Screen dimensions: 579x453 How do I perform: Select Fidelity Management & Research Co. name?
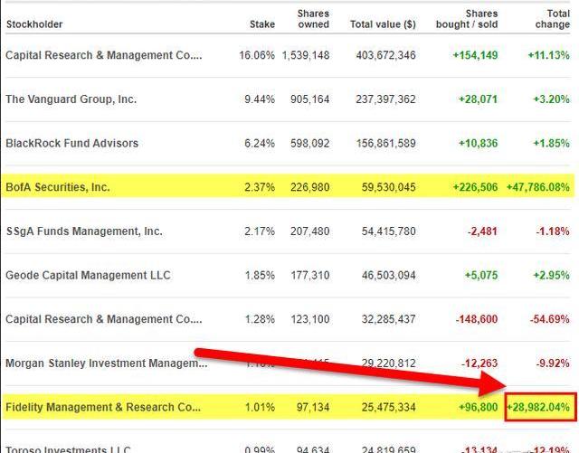pos(103,407)
